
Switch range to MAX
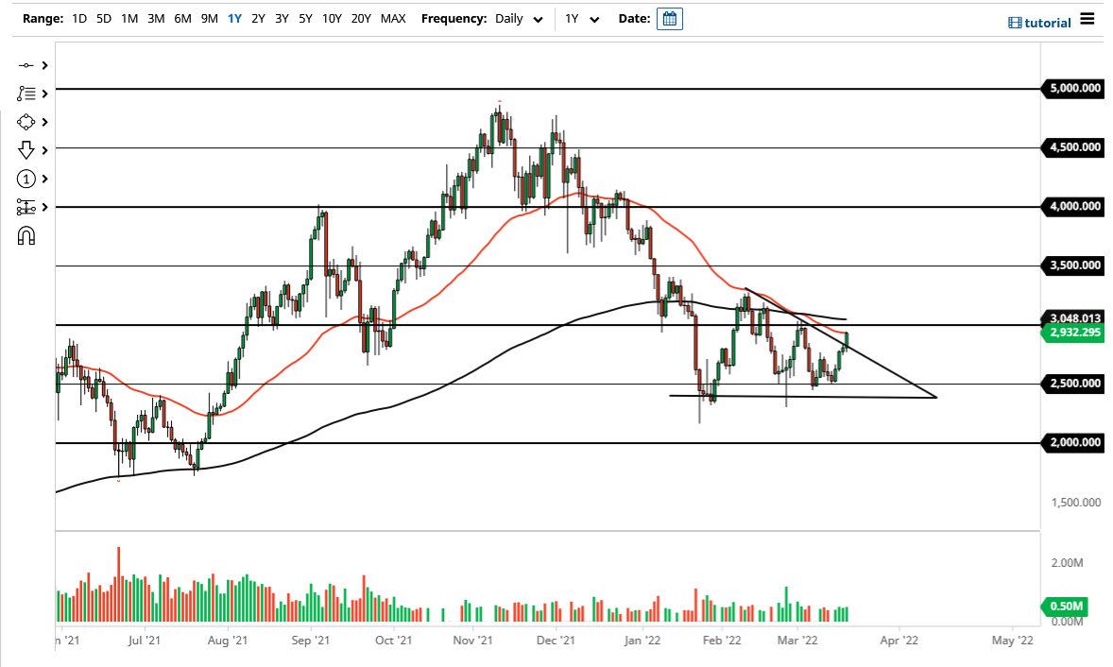pos(393,18)
